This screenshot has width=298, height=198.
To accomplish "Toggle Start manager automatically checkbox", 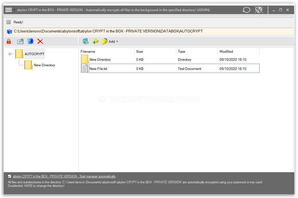I will click(9, 176).
